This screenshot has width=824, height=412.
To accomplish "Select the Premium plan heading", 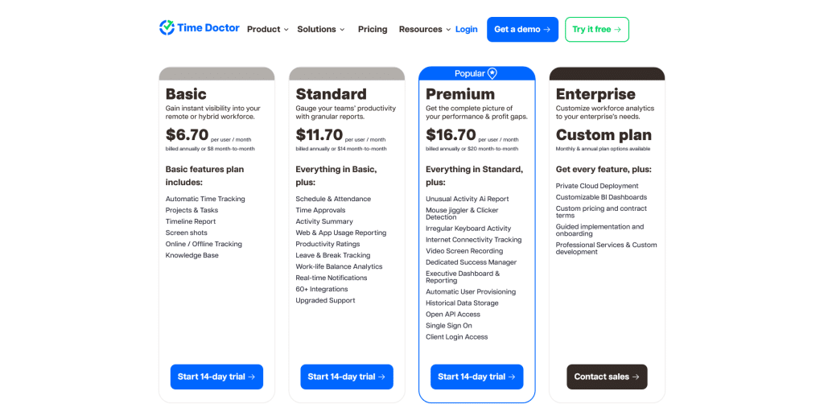I will click(x=460, y=94).
